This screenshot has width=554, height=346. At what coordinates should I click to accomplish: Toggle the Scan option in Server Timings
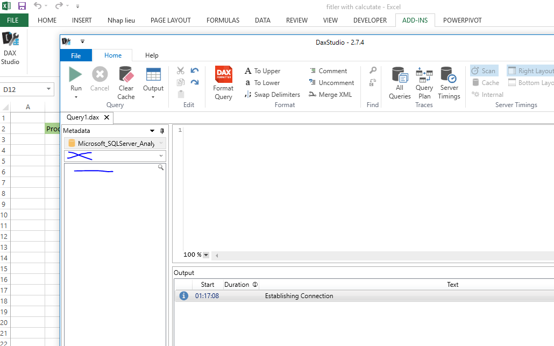[484, 70]
